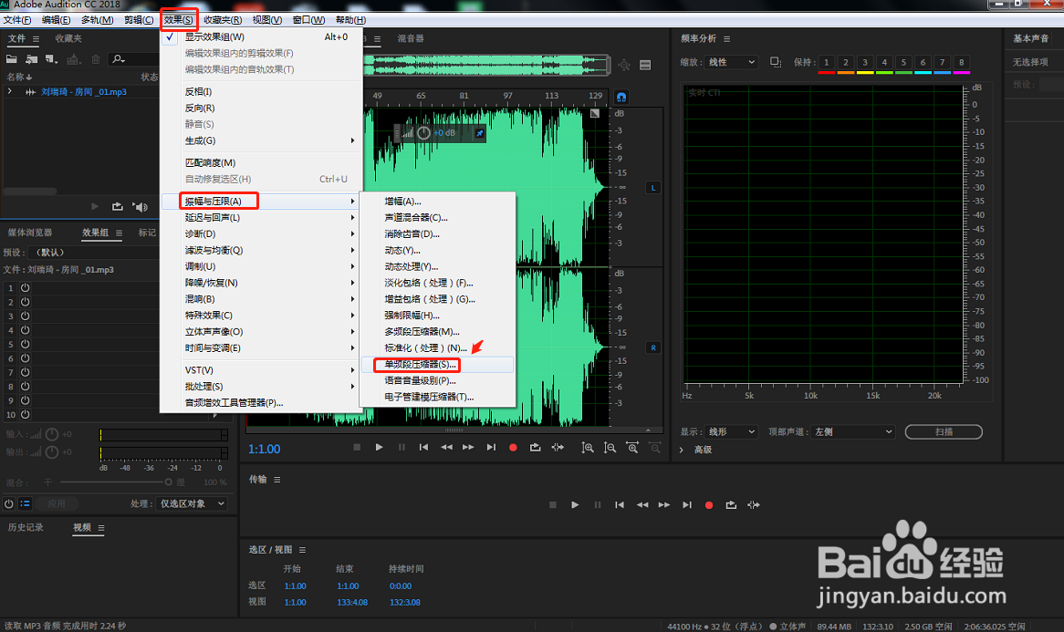1064x632 pixels.
Task: Click the loop playback icon in Files panel
Action: click(x=118, y=206)
